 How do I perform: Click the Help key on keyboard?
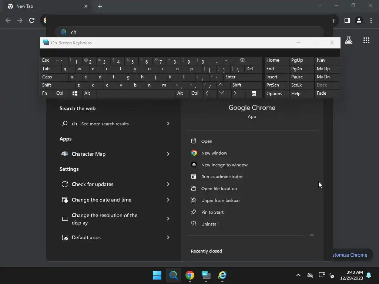(301, 94)
